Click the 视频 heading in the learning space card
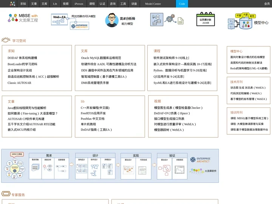The height and width of the screenshot is (204, 272). click(x=158, y=101)
